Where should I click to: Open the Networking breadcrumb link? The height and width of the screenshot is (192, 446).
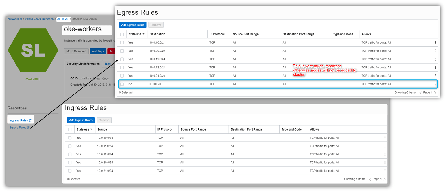(14, 19)
